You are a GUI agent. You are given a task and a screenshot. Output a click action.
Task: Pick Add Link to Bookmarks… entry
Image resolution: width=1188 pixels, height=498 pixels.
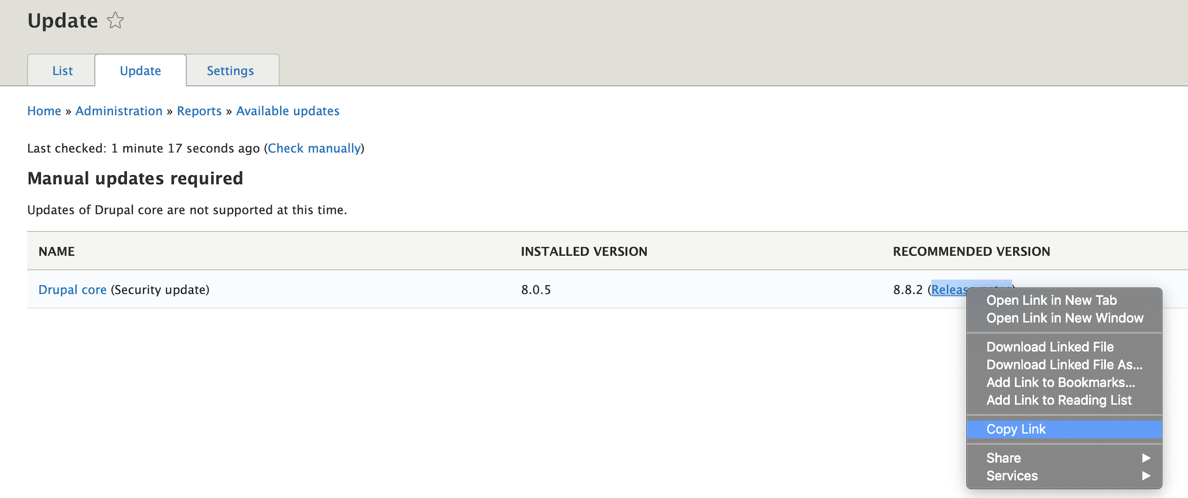click(1060, 383)
